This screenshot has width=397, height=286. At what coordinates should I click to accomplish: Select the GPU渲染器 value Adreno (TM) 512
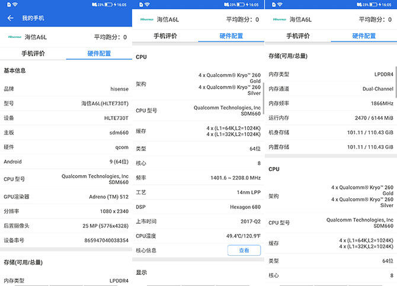click(x=109, y=197)
